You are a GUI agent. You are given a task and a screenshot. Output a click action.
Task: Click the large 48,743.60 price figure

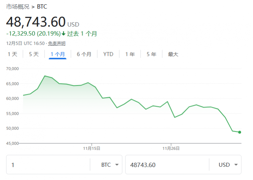coord(36,22)
